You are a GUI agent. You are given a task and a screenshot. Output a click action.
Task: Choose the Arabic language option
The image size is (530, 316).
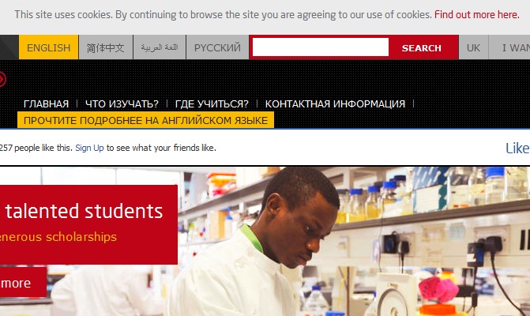point(160,47)
